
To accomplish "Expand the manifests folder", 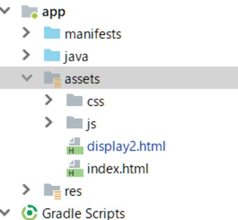I will 26,32.
